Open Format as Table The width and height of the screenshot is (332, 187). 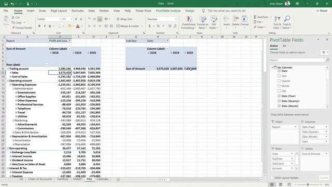tap(203, 22)
